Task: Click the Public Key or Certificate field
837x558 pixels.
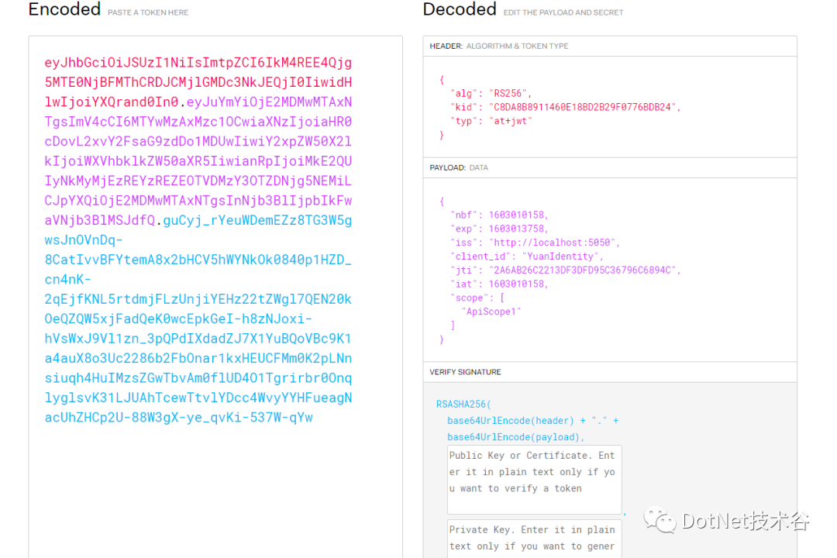Action: coord(534,480)
